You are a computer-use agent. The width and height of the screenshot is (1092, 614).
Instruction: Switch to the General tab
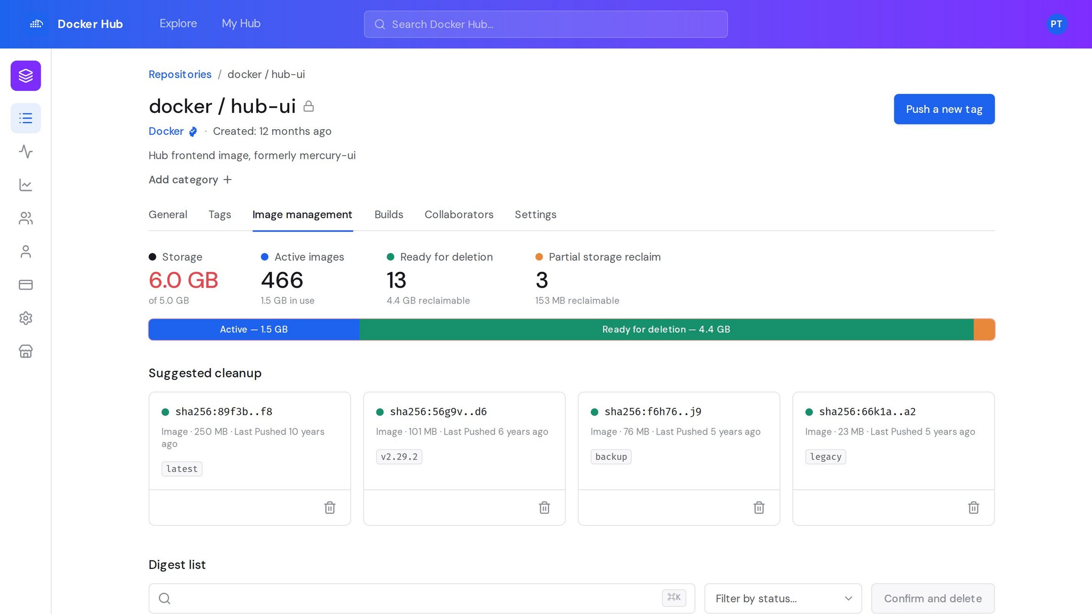tap(168, 214)
